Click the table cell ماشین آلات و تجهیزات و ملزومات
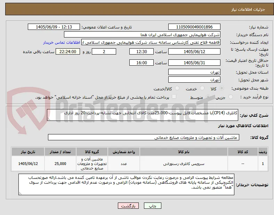The height and width of the screenshot is (215, 274). click(x=92, y=164)
